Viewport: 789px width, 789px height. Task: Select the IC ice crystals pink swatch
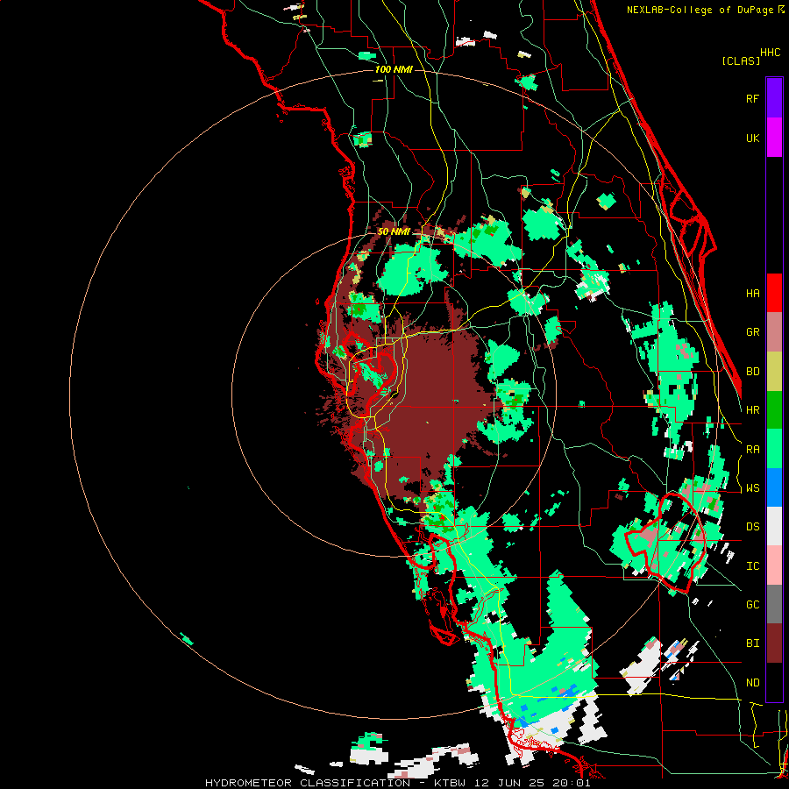coord(774,565)
